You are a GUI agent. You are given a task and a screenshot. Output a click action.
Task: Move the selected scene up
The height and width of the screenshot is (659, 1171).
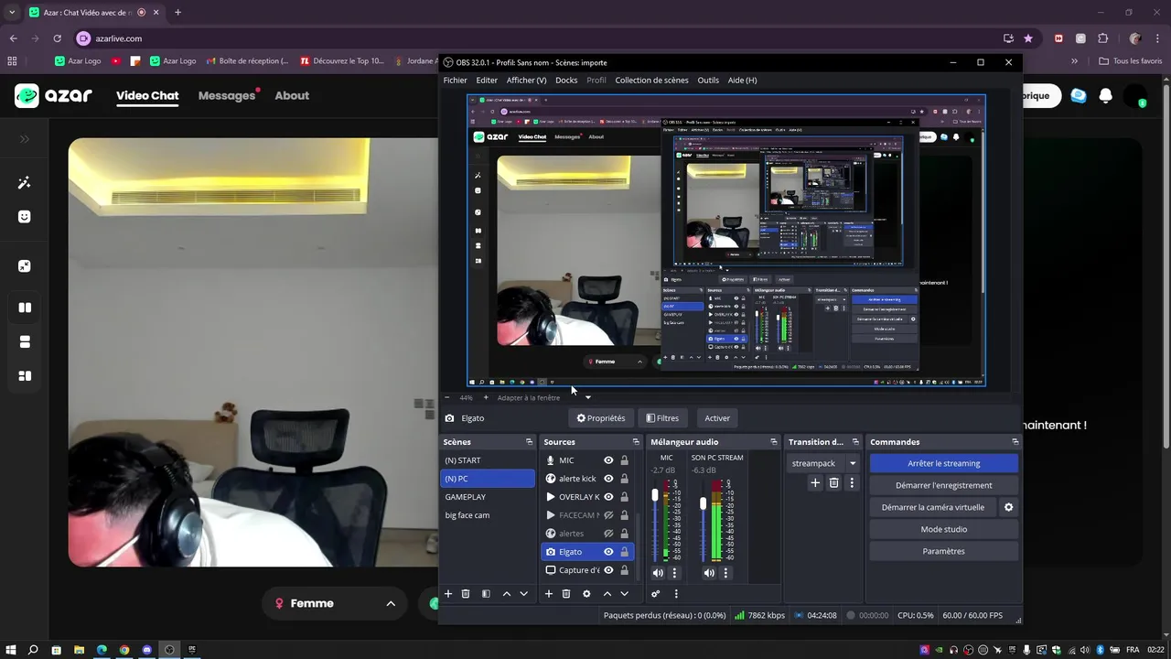(507, 594)
